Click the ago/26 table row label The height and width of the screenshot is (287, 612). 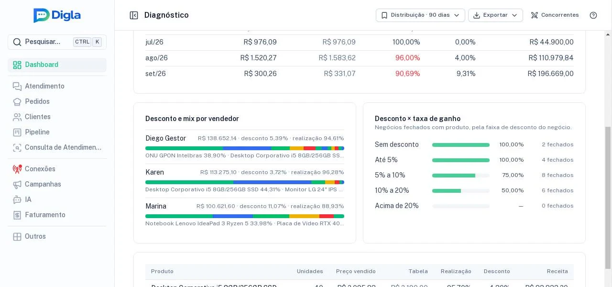click(156, 58)
